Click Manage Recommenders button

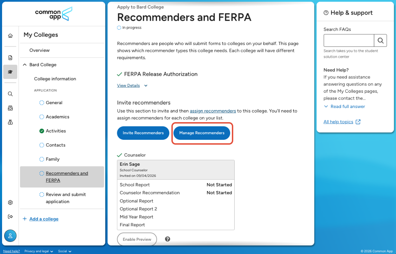(202, 133)
